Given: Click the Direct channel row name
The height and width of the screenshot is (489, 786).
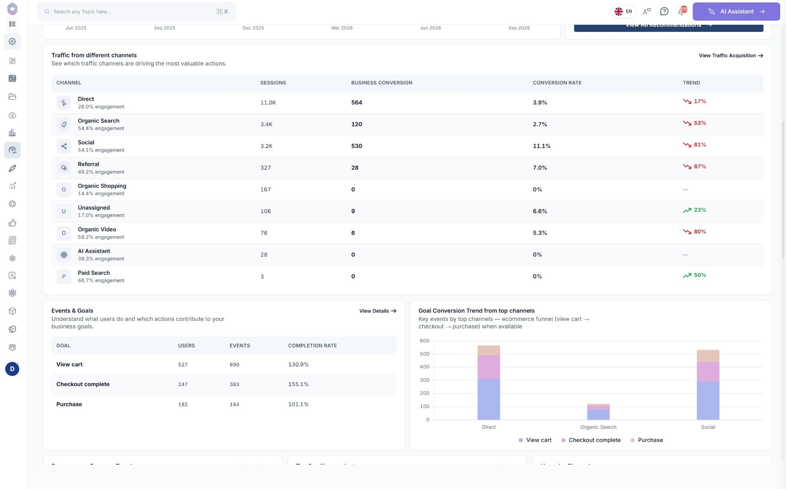Looking at the screenshot, I should 86,99.
